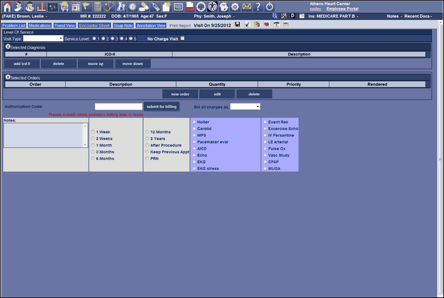This screenshot has width=444, height=298.
Task: Click the power logout icon
Action: (270, 6)
